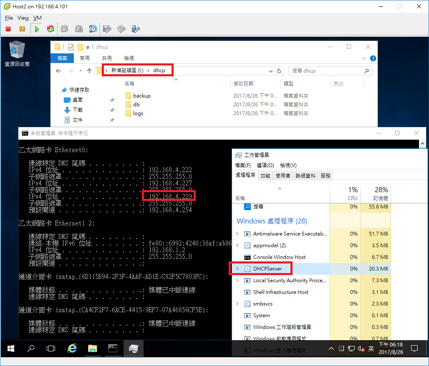Open the 檔案 tab in Explorer ribbon
This screenshot has width=429, height=366.
click(x=62, y=58)
